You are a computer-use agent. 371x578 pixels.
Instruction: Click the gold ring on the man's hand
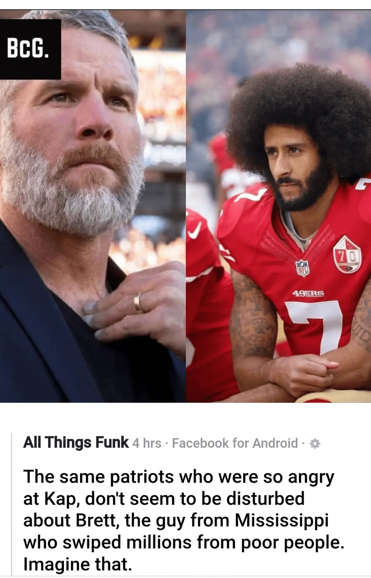pos(139,302)
